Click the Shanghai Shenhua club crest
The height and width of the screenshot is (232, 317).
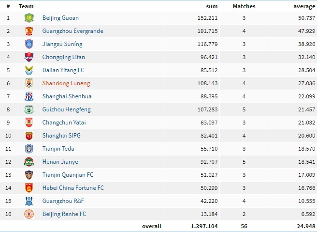(29, 96)
